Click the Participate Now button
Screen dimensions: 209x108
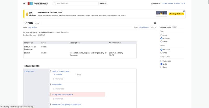point(176,14)
